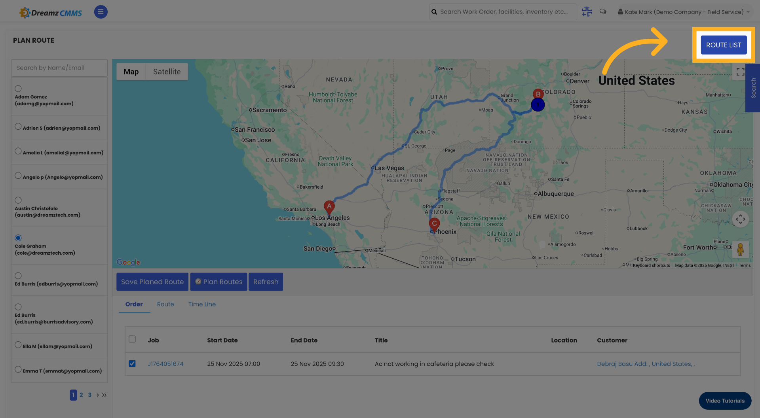Click the search magnifier icon in the top bar
760x418 pixels.
pyautogui.click(x=434, y=11)
